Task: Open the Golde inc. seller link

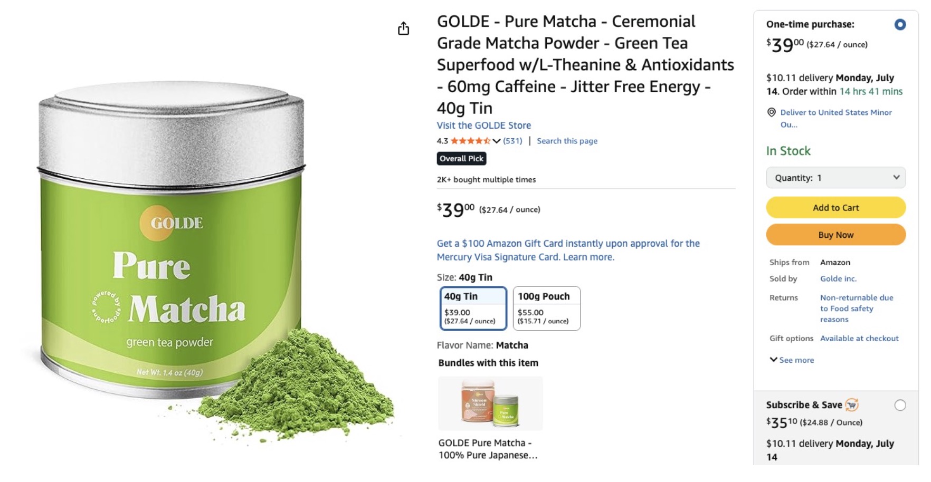Action: pos(838,278)
